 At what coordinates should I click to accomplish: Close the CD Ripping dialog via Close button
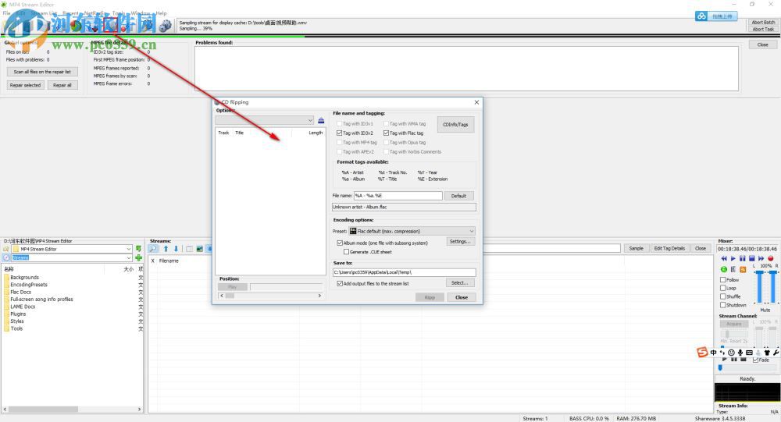coord(462,297)
